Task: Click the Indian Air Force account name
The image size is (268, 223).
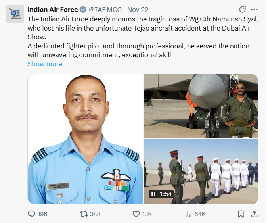Action: tap(53, 10)
